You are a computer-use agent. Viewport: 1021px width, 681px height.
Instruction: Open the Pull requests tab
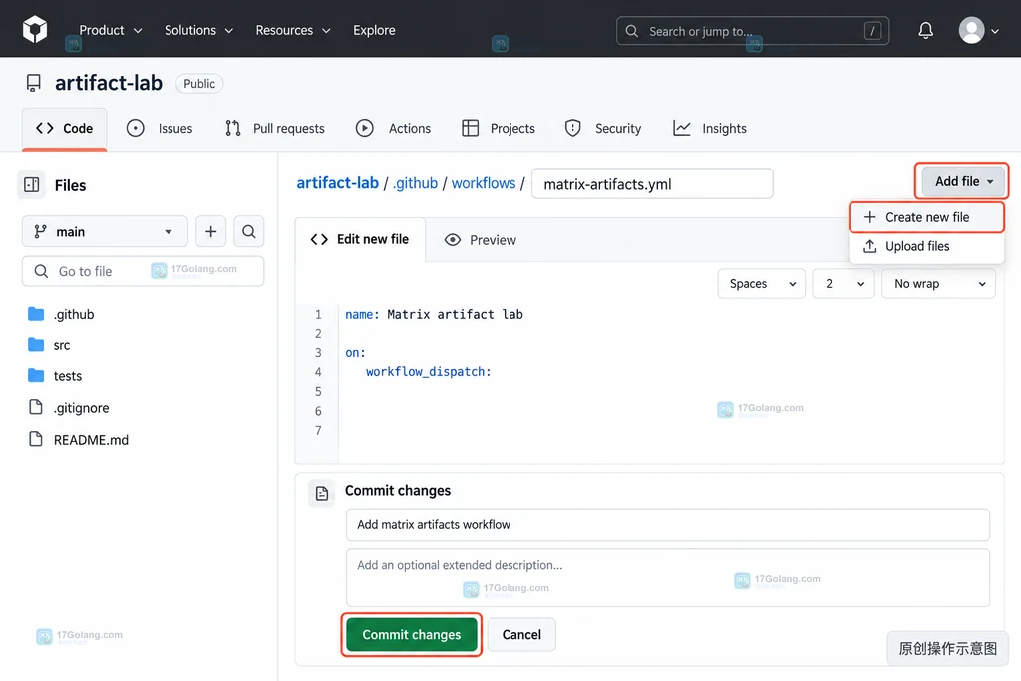(x=275, y=129)
